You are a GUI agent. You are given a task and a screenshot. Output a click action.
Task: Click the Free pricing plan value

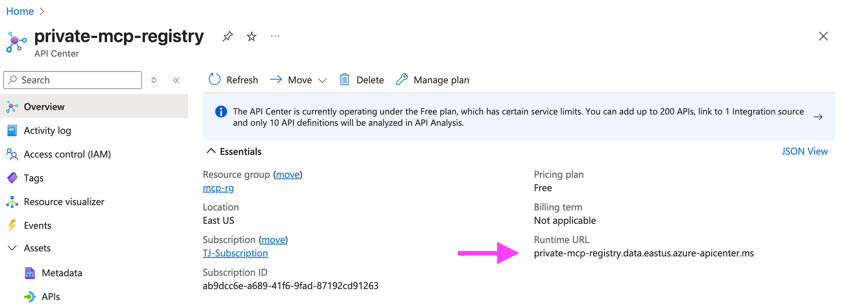point(543,188)
